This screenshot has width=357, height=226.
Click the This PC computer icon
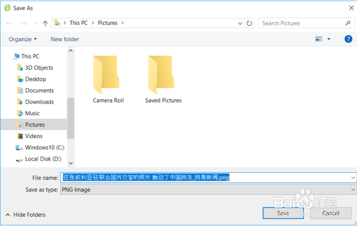[x=16, y=56]
